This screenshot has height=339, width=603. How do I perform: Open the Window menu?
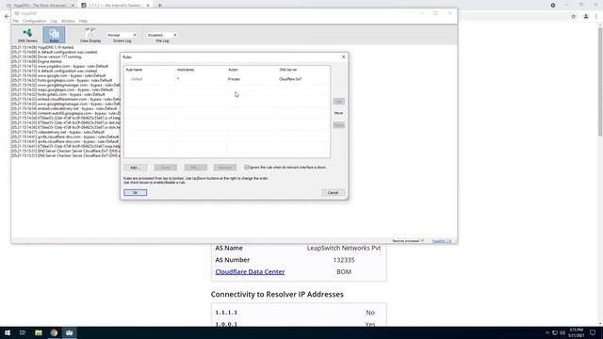click(68, 21)
